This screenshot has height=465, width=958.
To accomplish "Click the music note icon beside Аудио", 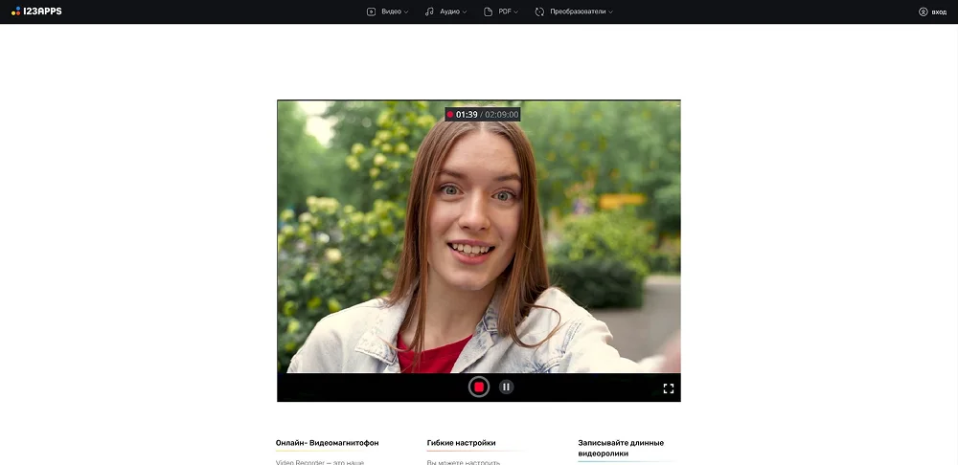I will tap(429, 11).
